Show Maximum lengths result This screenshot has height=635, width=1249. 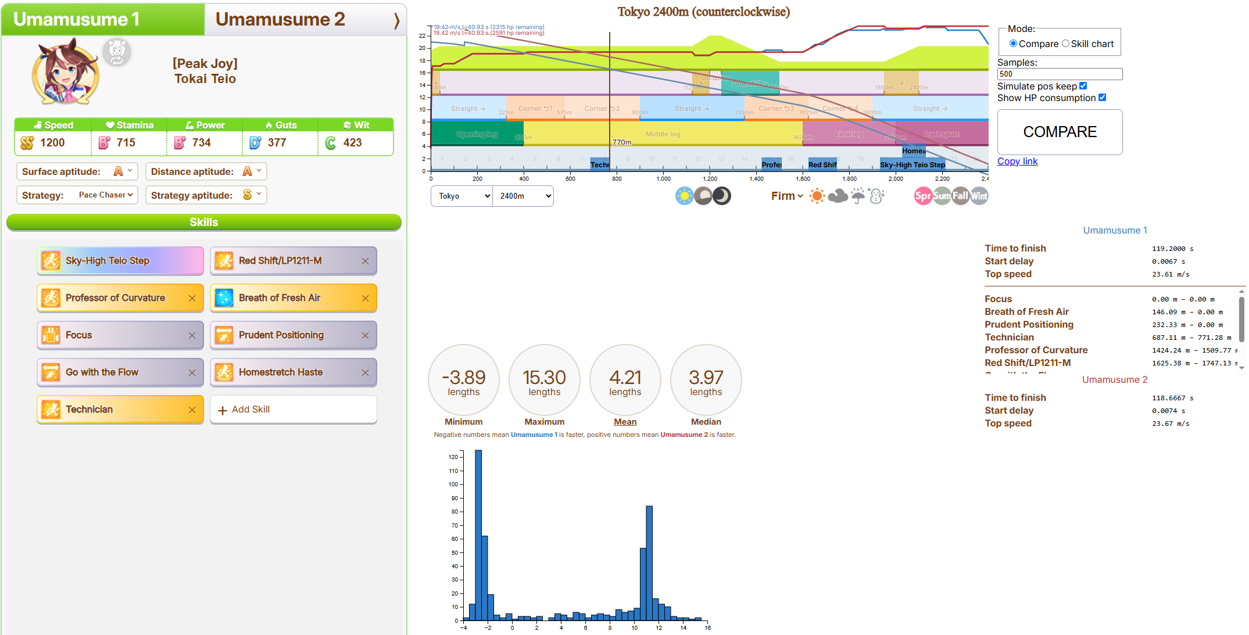[545, 380]
